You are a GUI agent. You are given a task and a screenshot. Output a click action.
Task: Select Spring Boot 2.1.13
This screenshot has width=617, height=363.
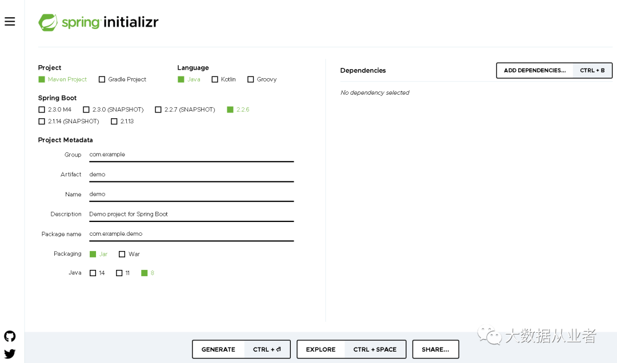[x=122, y=122]
